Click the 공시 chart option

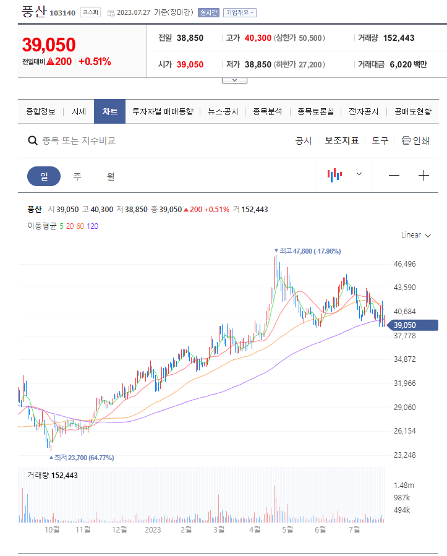[x=304, y=141]
